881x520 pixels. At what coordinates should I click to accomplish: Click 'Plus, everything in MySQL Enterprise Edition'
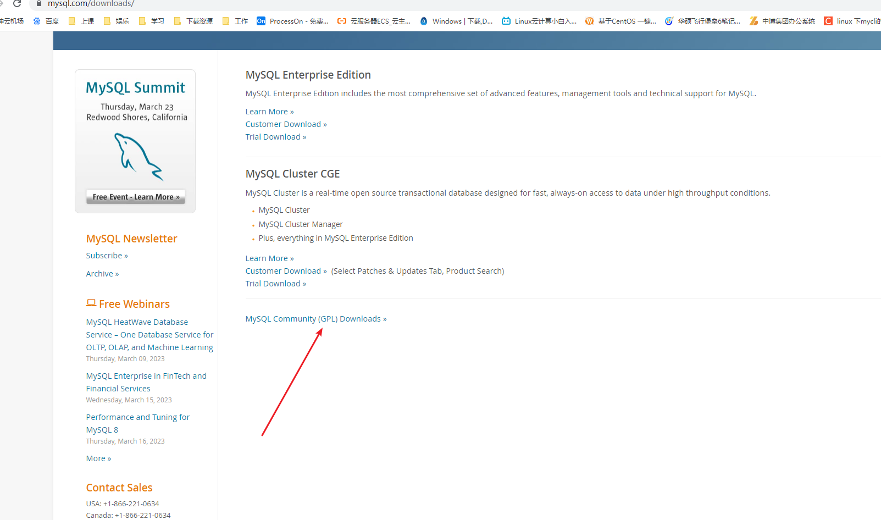tap(336, 238)
